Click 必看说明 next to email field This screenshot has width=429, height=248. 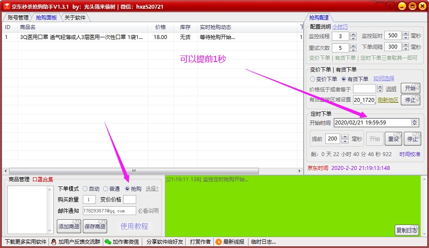[x=148, y=211]
